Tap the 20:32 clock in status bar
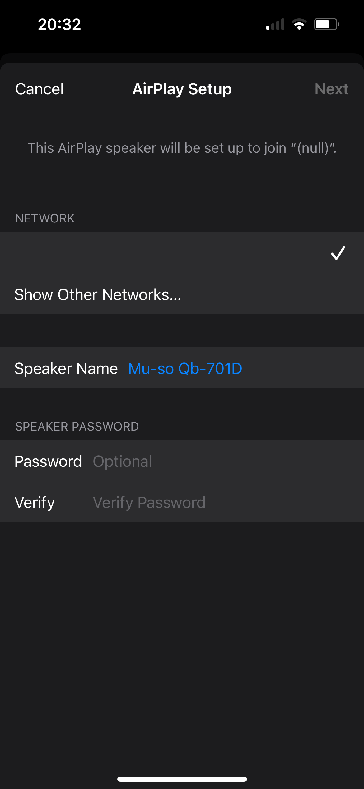The width and height of the screenshot is (364, 789). click(59, 24)
